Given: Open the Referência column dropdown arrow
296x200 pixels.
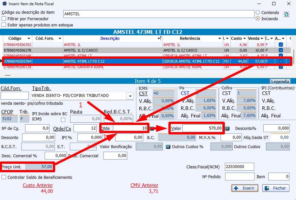Looking at the screenshot, I should 219,38.
